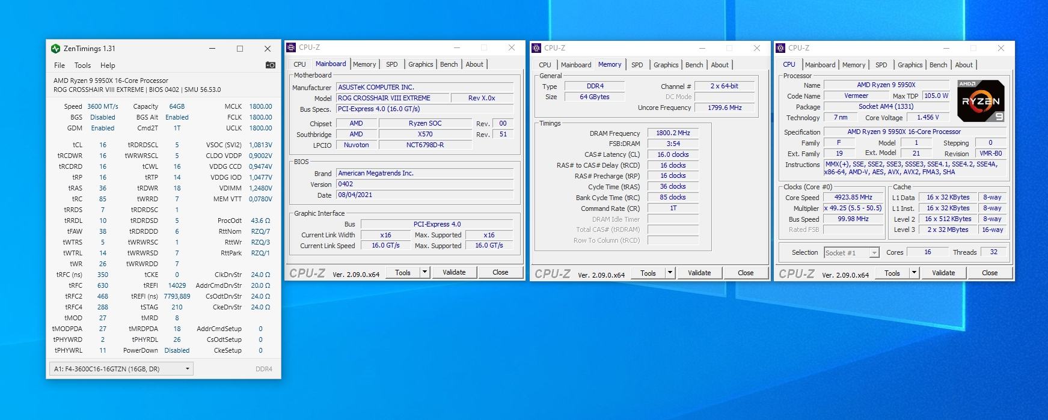Switch to About tab in Mainboard CPU-Z window
The width and height of the screenshot is (1048, 420).
click(474, 64)
